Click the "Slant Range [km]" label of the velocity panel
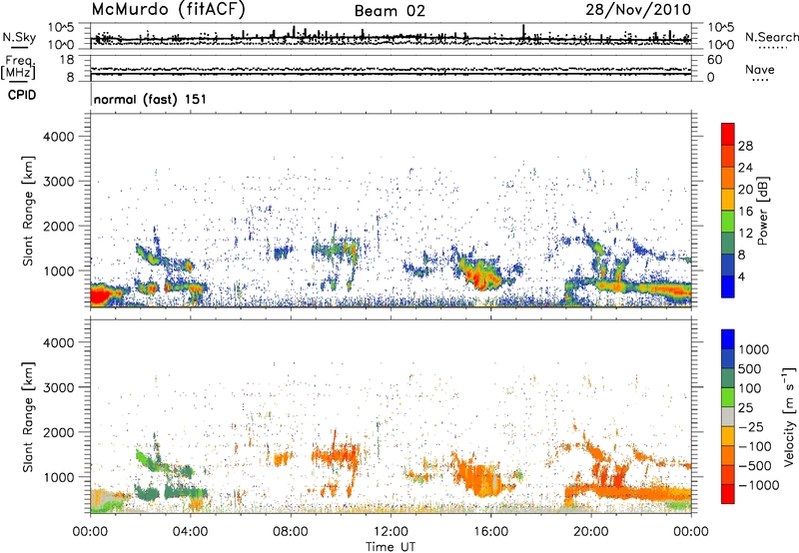The height and width of the screenshot is (553, 799). point(28,417)
